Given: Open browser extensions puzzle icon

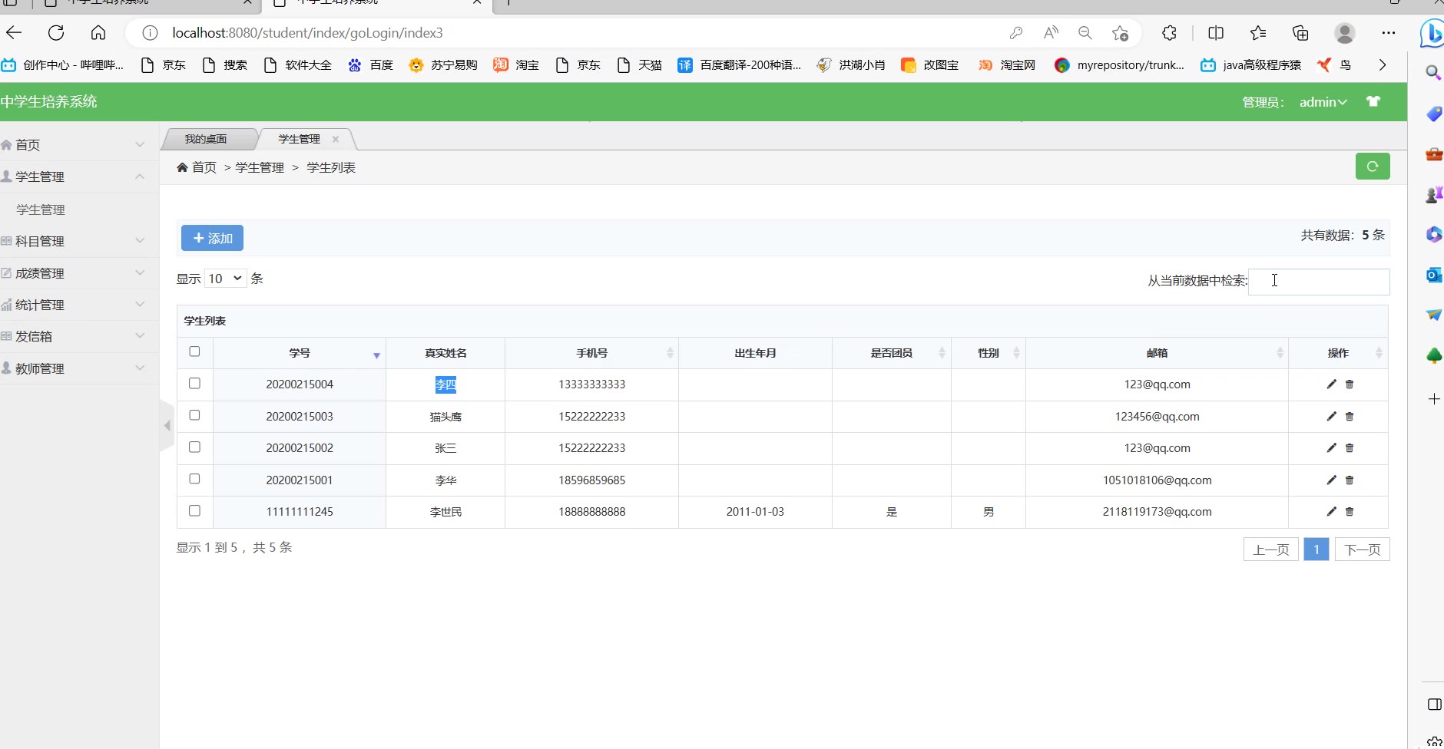Looking at the screenshot, I should tap(1169, 33).
